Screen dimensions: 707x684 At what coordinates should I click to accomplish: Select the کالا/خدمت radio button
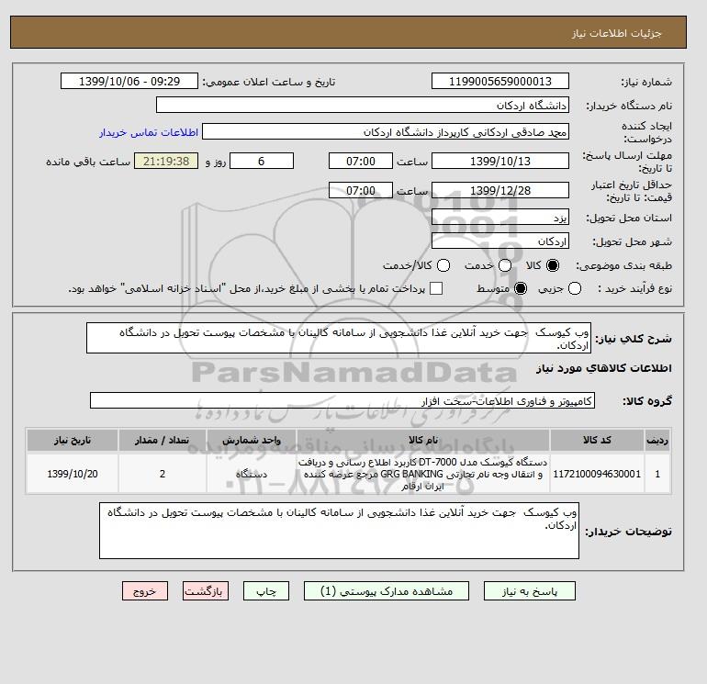tap(443, 265)
